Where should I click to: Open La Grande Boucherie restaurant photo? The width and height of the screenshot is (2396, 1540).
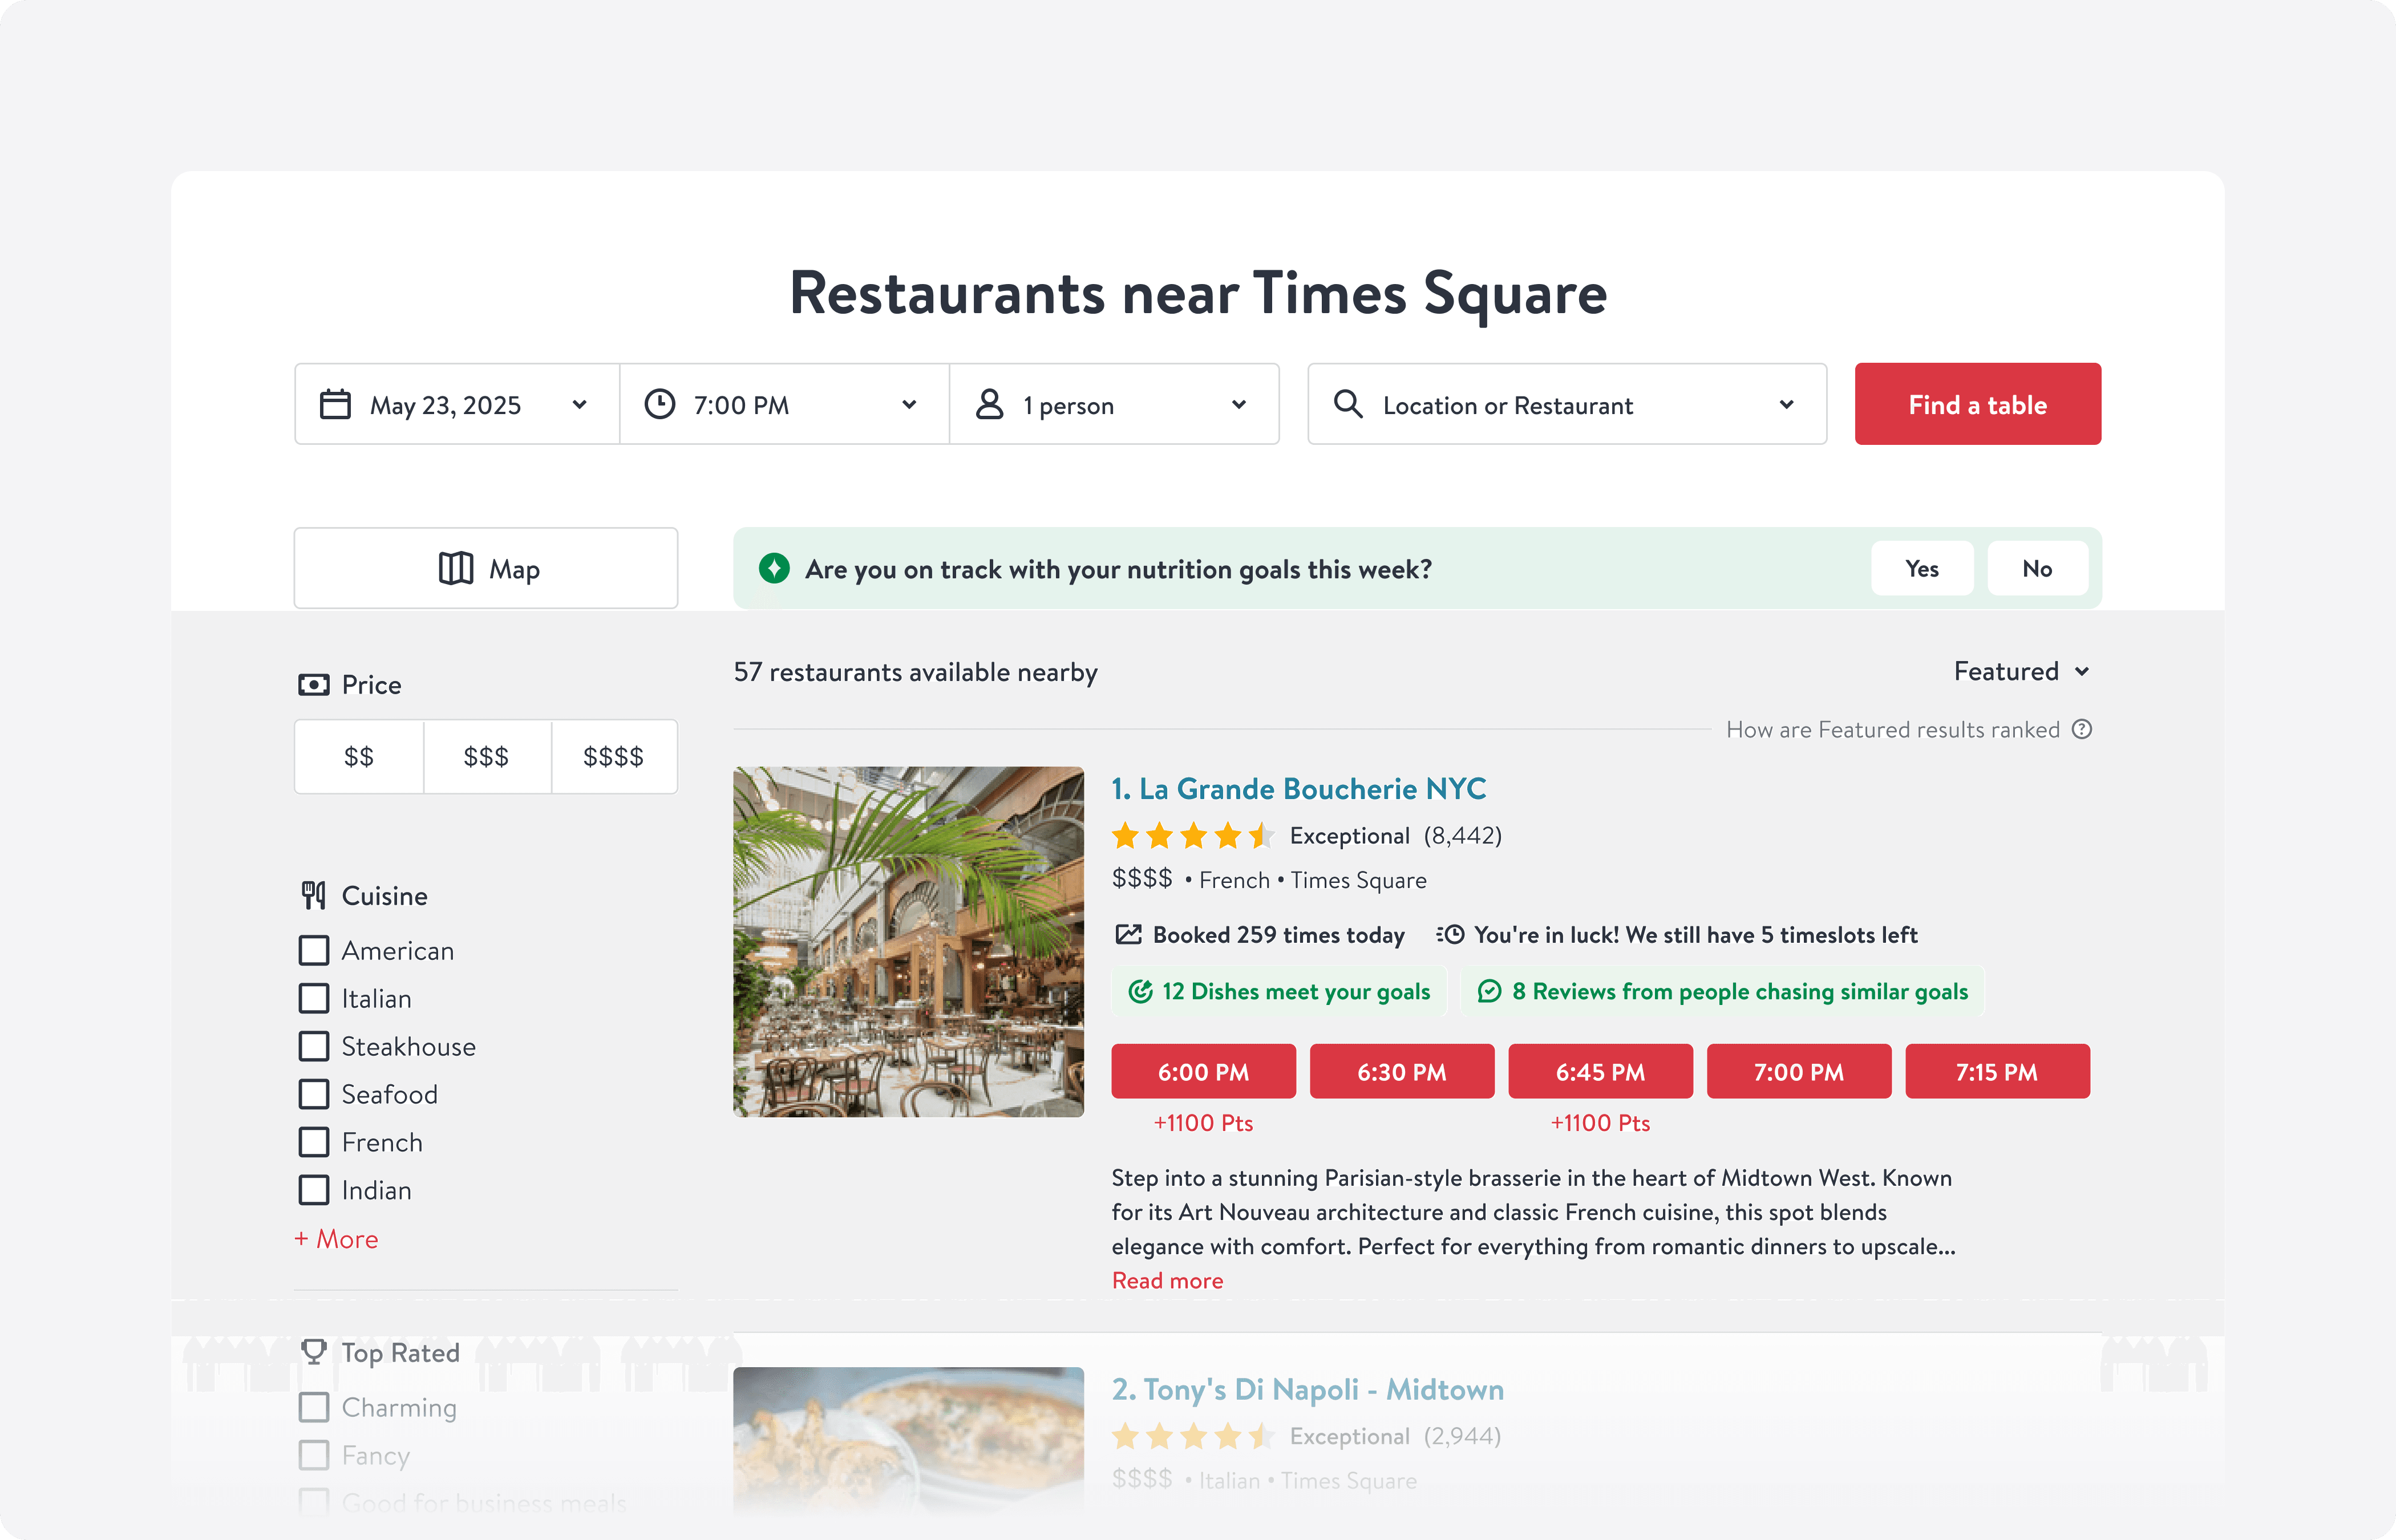point(908,942)
